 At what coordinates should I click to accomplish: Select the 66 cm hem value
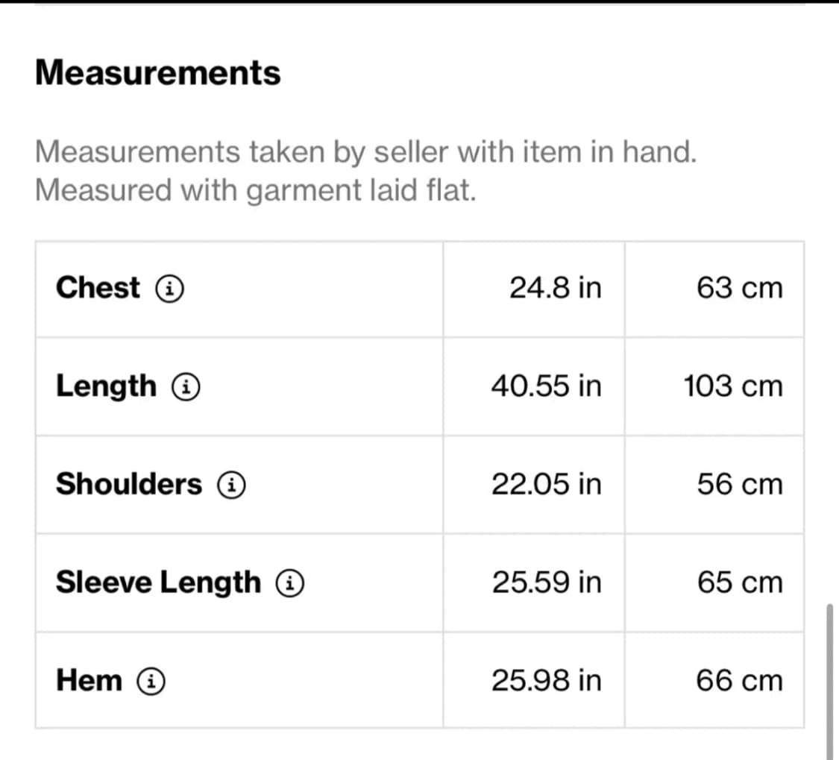[740, 680]
